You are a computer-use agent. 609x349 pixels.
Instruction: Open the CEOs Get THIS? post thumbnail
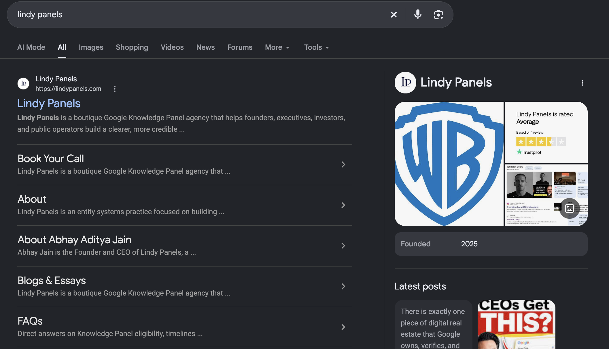click(516, 325)
